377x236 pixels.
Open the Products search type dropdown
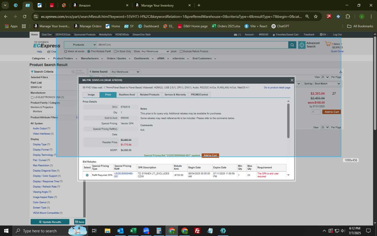(x=80, y=45)
